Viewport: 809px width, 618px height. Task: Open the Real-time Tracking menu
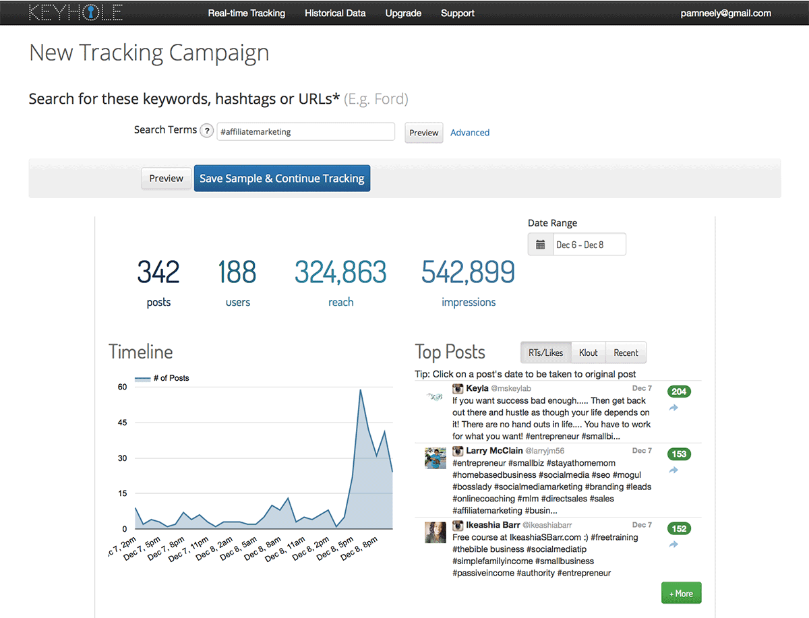[246, 13]
